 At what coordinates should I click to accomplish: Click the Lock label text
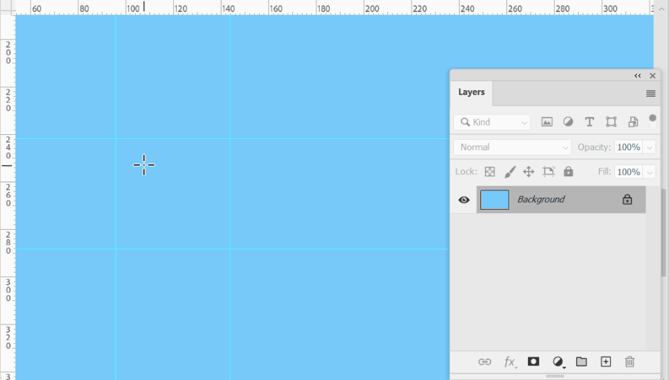pyautogui.click(x=466, y=172)
